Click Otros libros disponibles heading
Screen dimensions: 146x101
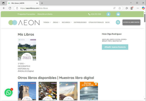(x=56, y=78)
